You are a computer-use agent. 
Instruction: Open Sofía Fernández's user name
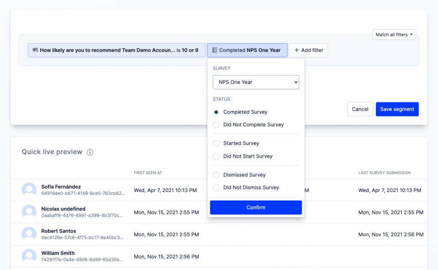click(x=61, y=186)
